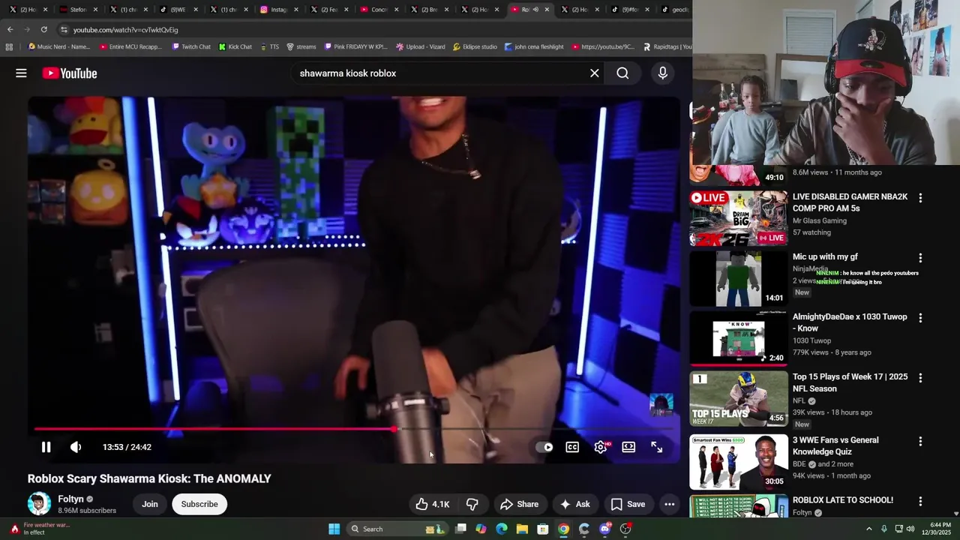Open the Top 15 Plays Week 17 thumbnail

[x=738, y=398]
